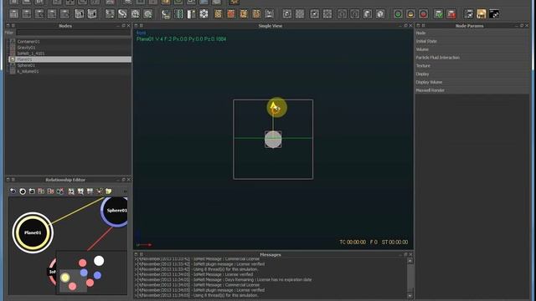The height and width of the screenshot is (301, 536).
Task: Close the Nodes panel
Action: (128, 26)
